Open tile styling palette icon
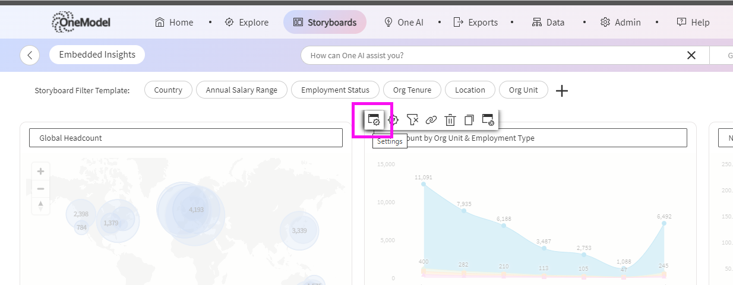 488,120
